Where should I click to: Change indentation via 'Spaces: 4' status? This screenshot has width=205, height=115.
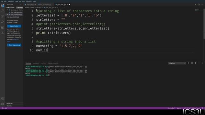point(179,108)
